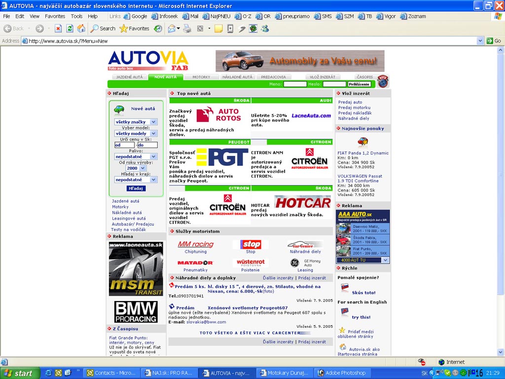Click the green car icon beside Nové autá
Screen dimensions: 505x379
coord(119,109)
